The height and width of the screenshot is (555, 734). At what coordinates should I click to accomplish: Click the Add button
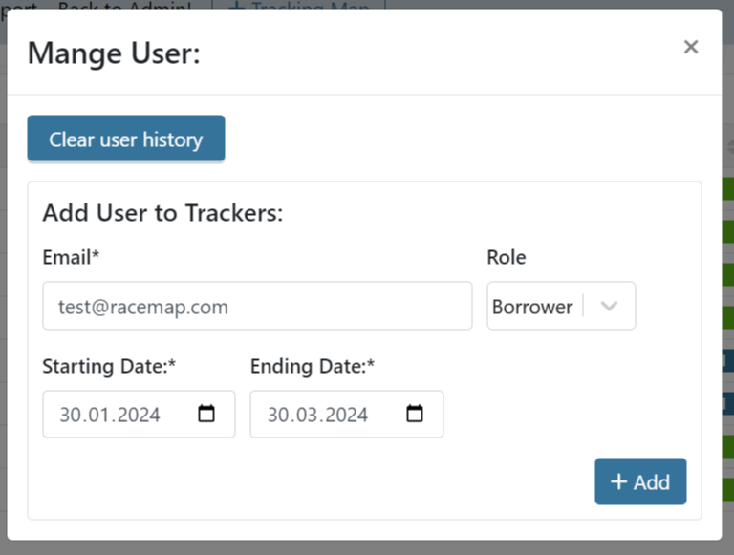click(x=640, y=481)
